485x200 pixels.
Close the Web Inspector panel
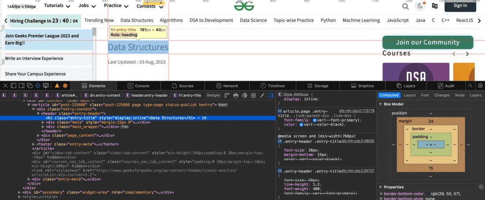click(5, 85)
